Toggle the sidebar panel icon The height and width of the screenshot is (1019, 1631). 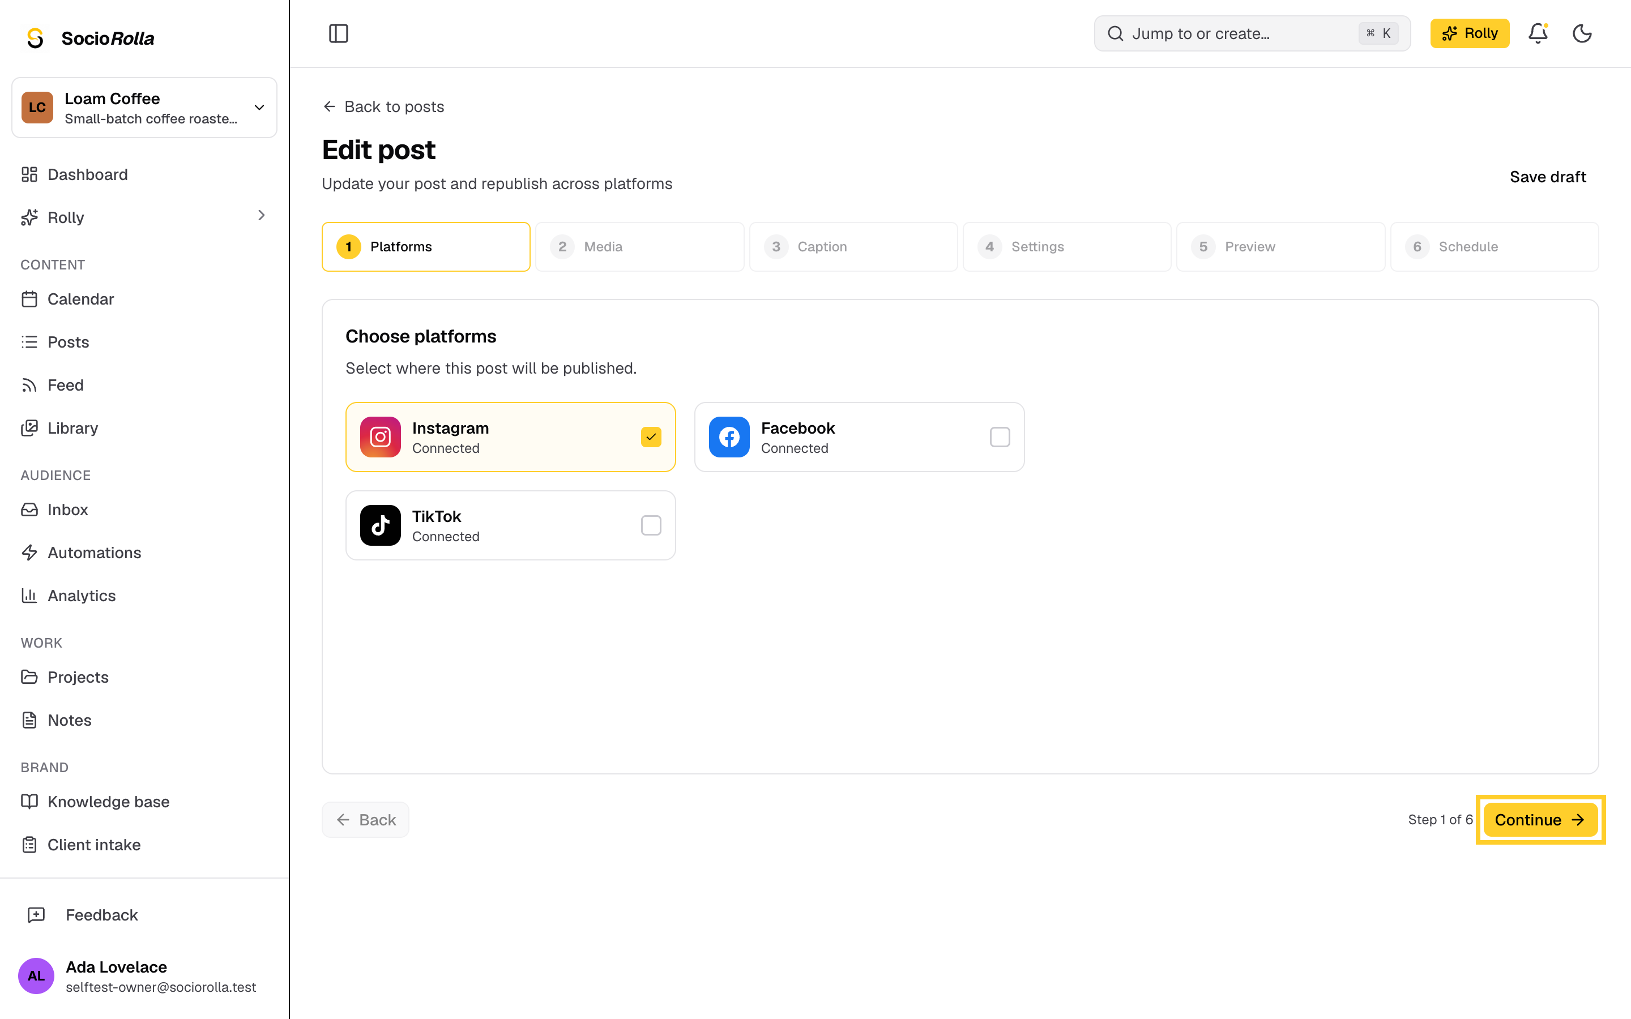pyautogui.click(x=338, y=34)
